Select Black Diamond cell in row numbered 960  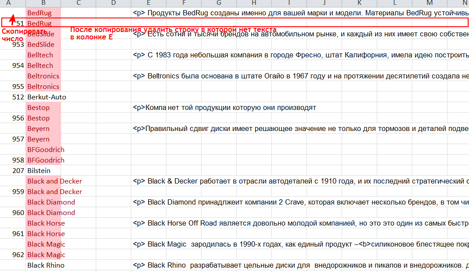(43, 212)
